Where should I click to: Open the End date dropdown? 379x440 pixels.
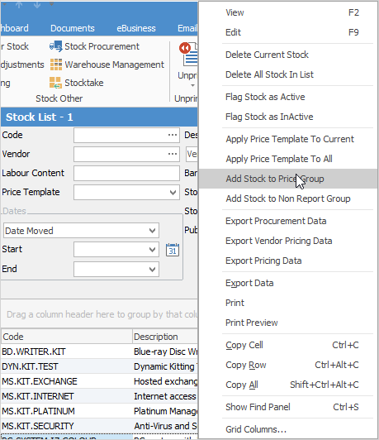[152, 270]
